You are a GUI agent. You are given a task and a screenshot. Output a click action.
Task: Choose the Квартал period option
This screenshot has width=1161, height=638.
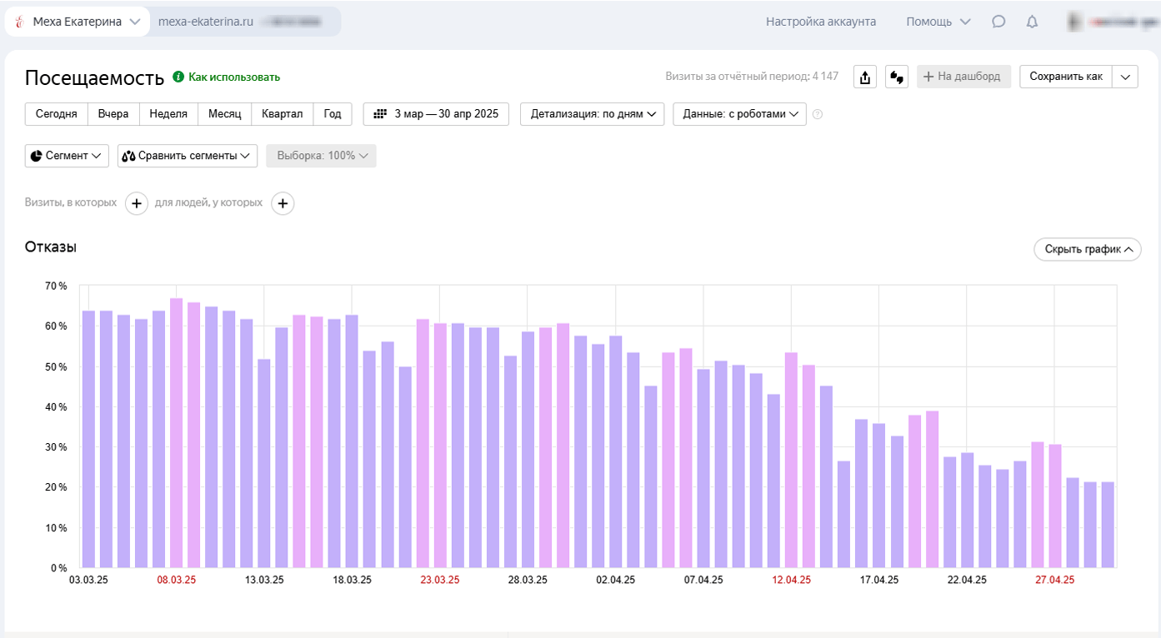[x=283, y=114]
